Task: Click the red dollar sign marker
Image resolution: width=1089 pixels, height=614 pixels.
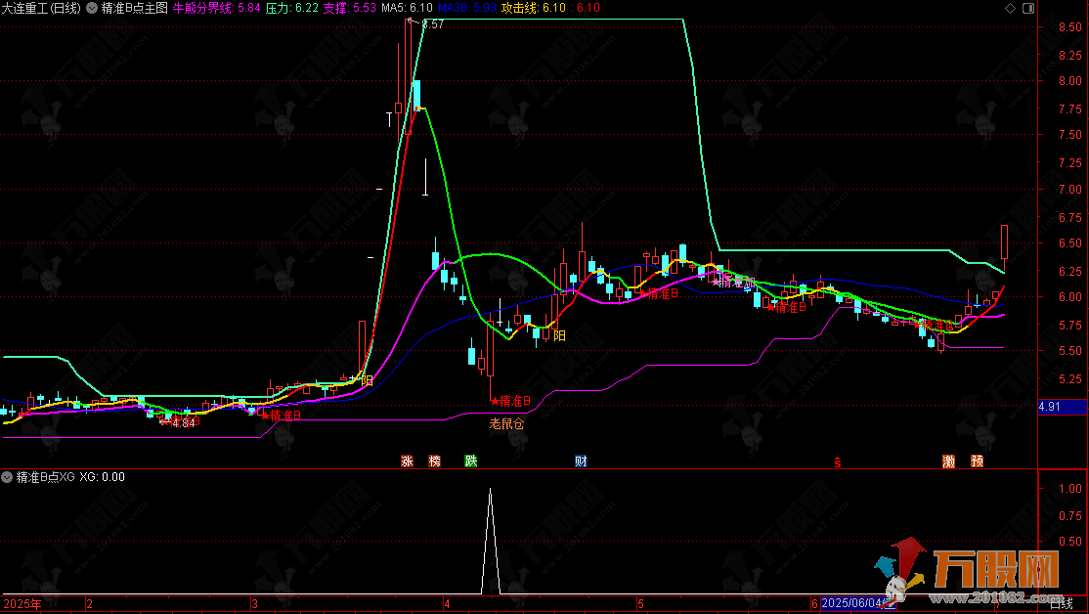Action: pyautogui.click(x=838, y=462)
